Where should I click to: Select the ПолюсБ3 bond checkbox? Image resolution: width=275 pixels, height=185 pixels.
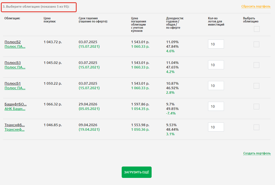pos(256,65)
